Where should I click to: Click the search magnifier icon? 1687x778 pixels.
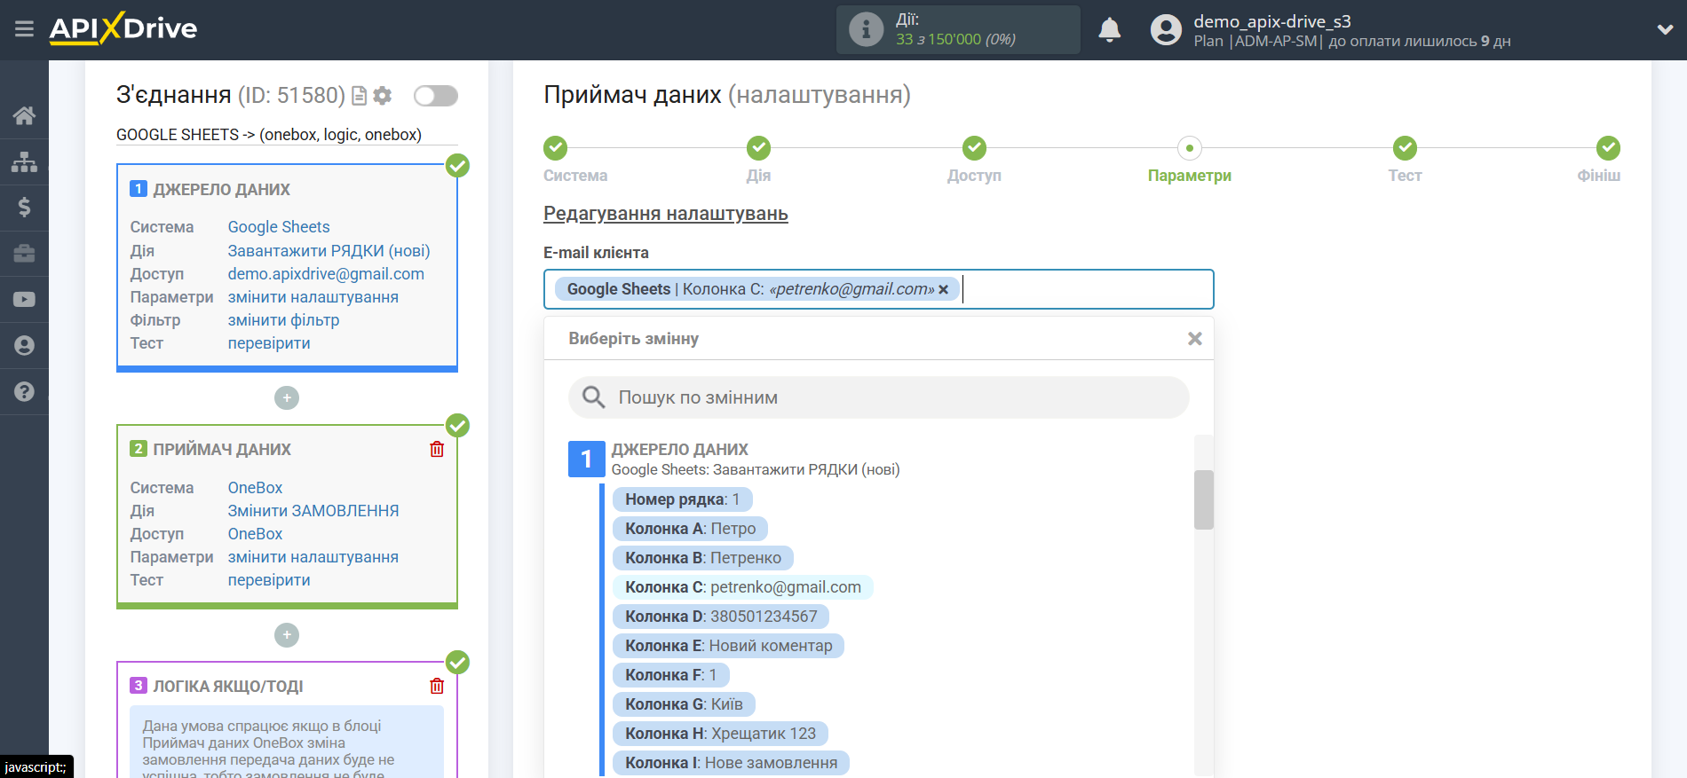[x=593, y=397]
